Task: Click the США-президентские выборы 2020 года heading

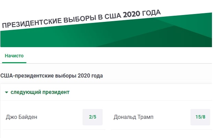Action: (52, 75)
